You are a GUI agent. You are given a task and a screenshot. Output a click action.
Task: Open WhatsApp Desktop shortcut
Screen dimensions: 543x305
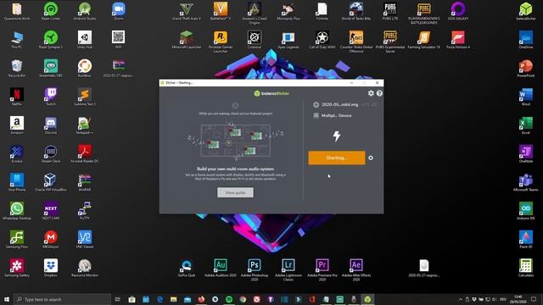17,211
